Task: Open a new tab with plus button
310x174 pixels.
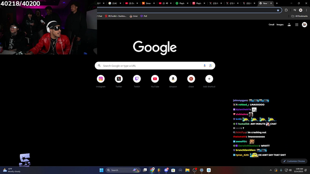Action: (277, 3)
